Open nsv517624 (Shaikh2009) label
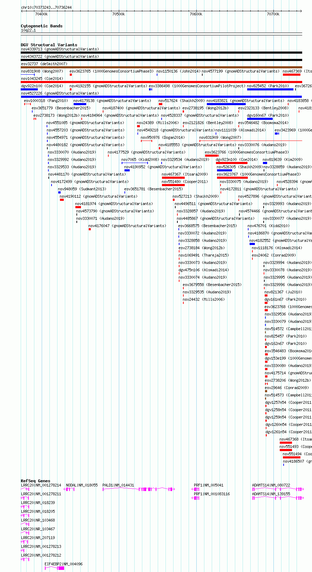Viewport: 312px width, 572px height. click(x=181, y=101)
